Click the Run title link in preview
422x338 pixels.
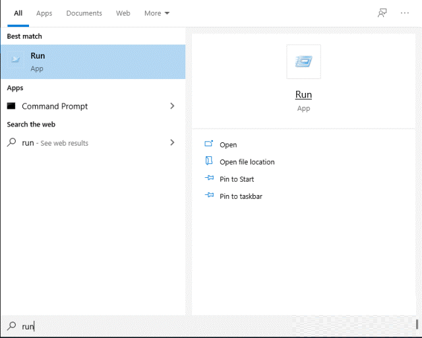[x=303, y=95]
